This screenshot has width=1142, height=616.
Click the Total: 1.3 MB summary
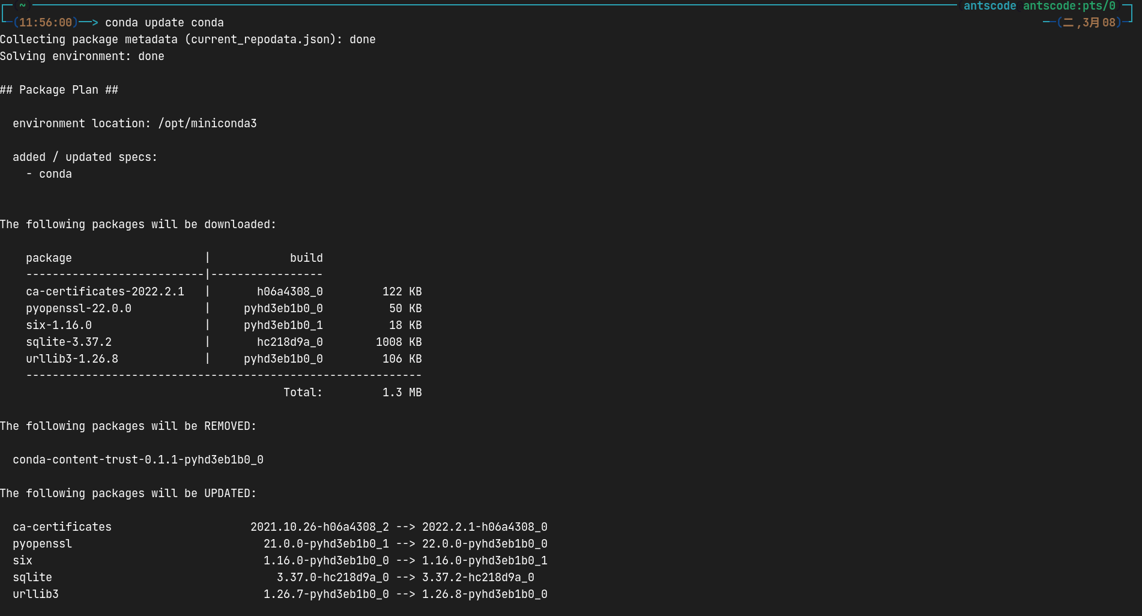[353, 392]
